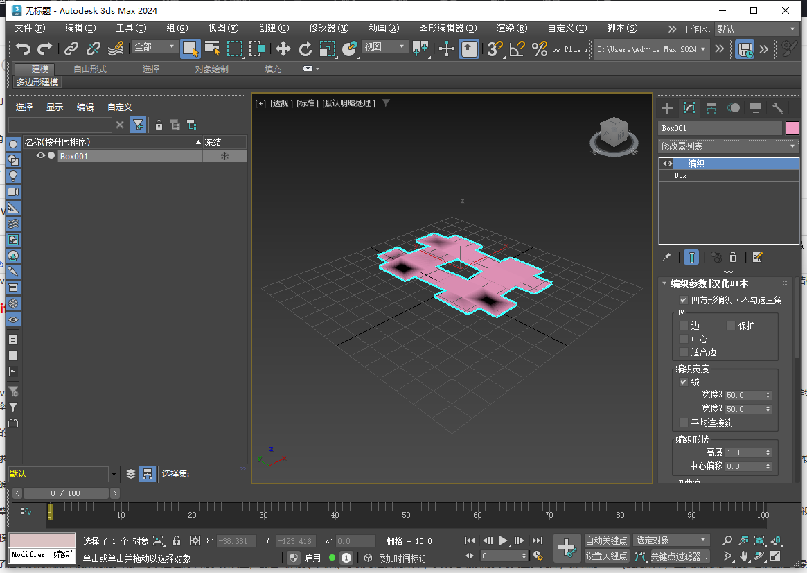Click the Redo arrow icon
807x573 pixels.
click(x=44, y=49)
